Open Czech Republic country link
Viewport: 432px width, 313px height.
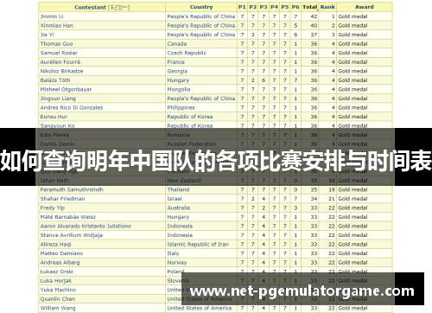point(187,53)
